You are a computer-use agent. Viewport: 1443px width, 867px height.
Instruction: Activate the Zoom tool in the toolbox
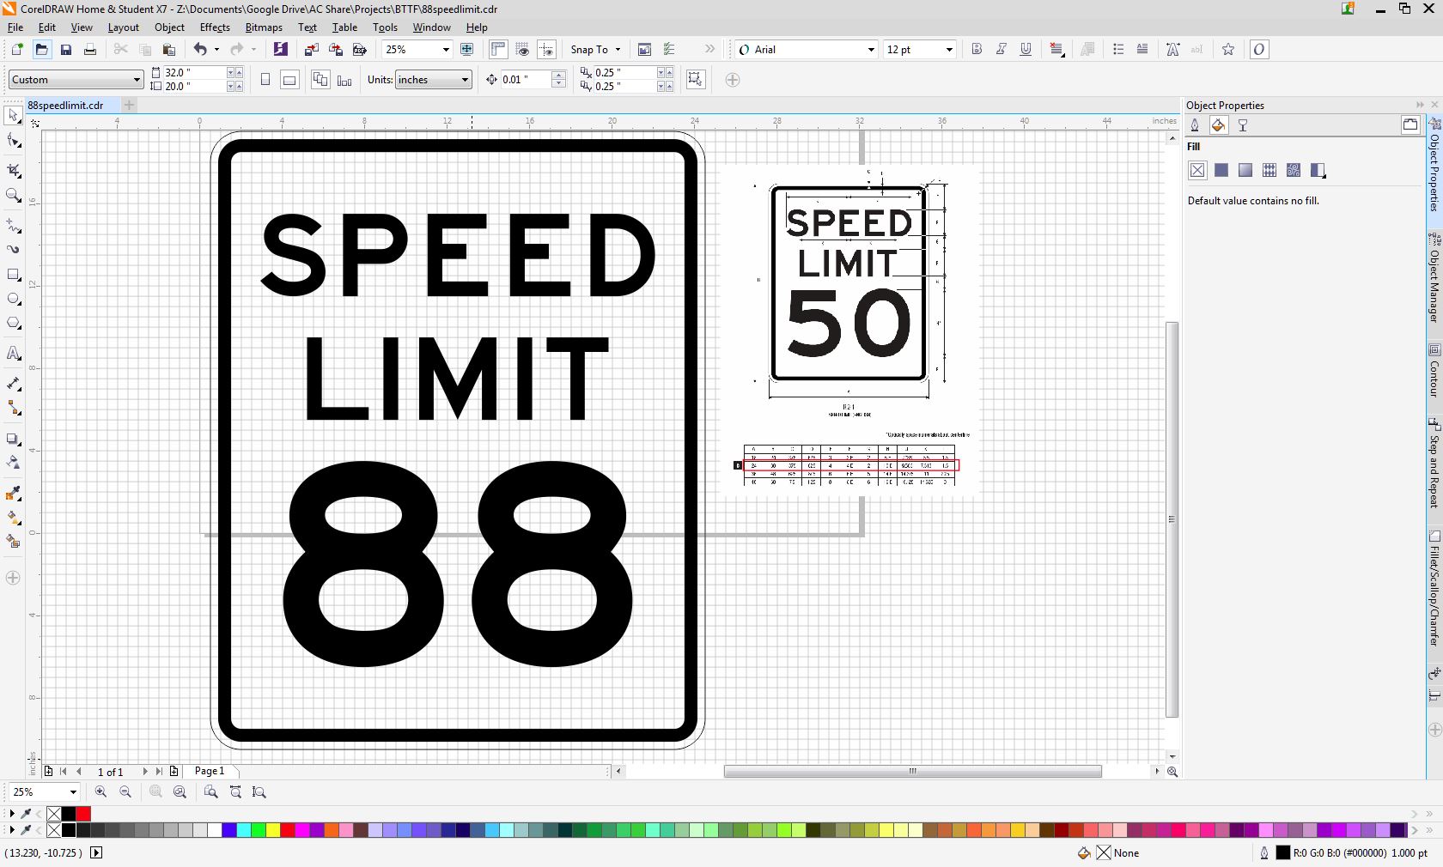coord(13,196)
